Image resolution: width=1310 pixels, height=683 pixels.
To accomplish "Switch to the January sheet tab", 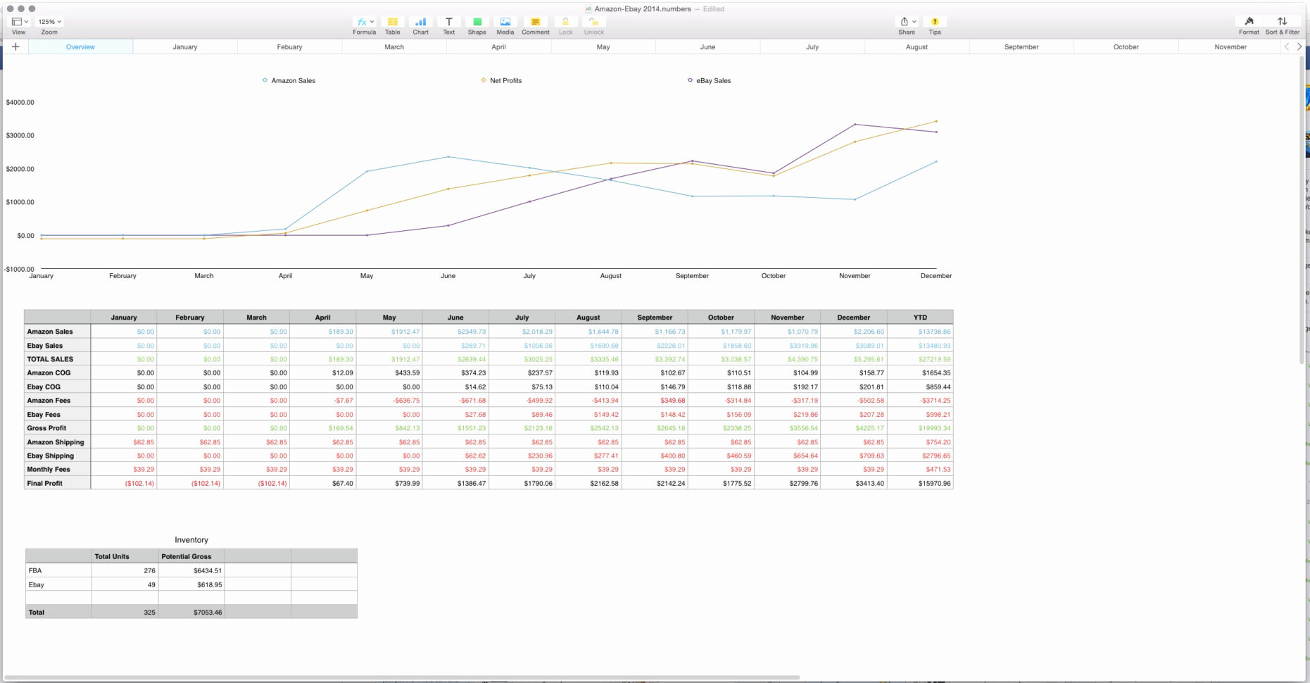I will pos(185,46).
